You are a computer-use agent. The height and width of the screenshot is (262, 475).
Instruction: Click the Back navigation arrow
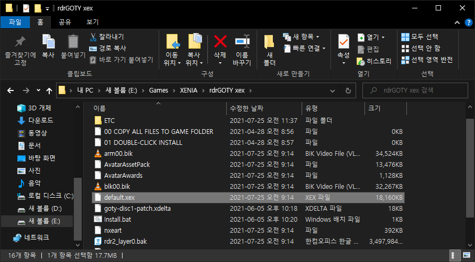coord(10,90)
